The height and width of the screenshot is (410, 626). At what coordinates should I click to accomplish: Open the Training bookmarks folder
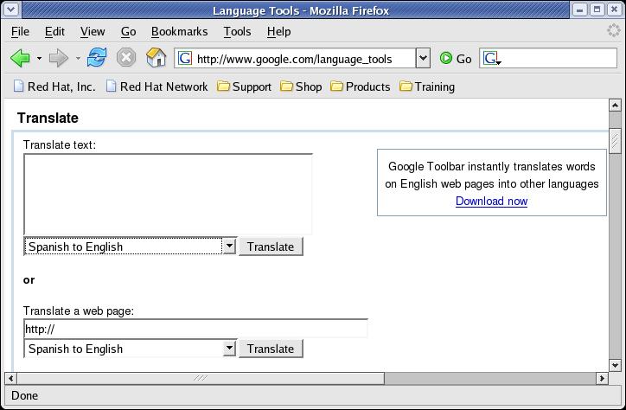[427, 86]
